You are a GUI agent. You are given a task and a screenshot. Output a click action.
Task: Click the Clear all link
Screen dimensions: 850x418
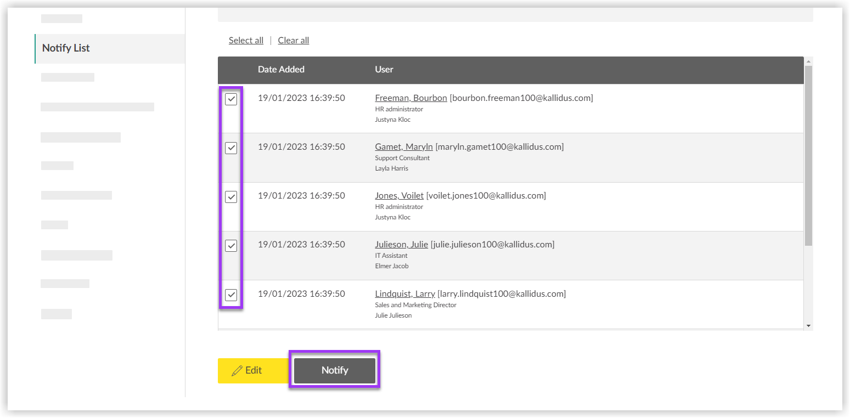293,41
